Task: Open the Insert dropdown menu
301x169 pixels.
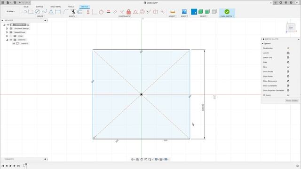Action: 184,16
